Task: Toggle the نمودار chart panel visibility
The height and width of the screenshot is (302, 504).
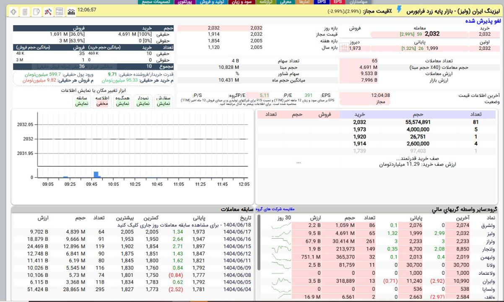Action: click(143, 103)
